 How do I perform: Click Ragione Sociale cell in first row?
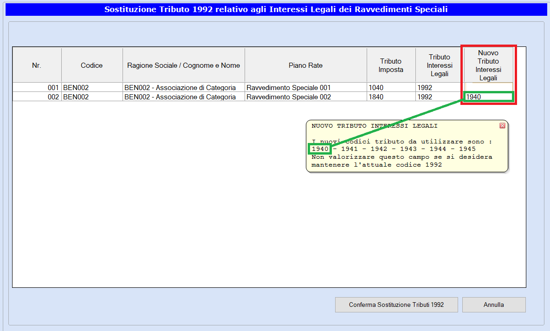click(183, 87)
